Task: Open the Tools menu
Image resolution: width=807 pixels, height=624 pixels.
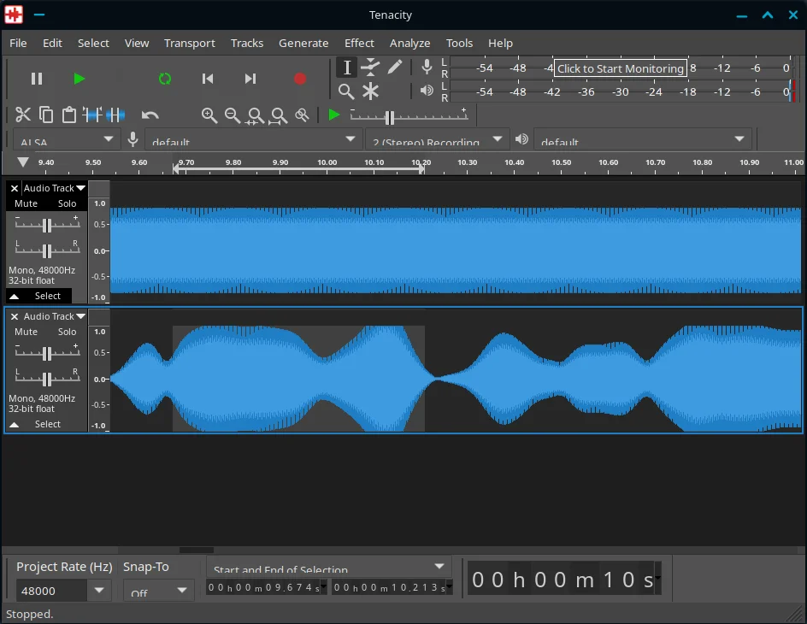Action: pos(459,44)
